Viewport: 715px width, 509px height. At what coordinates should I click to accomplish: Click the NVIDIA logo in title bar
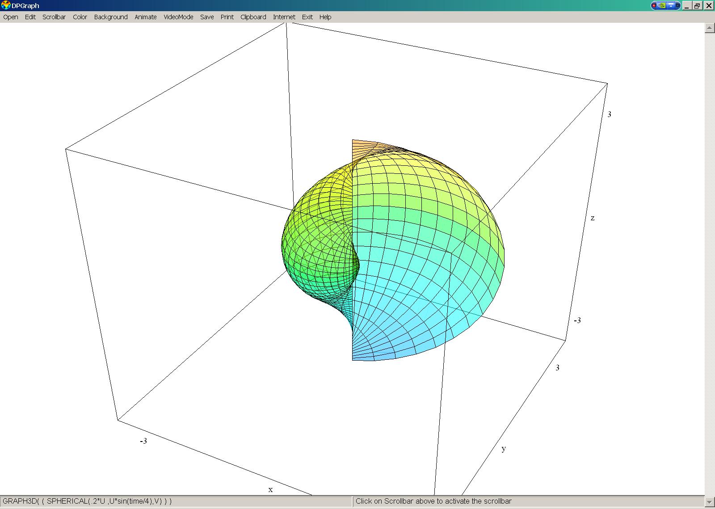(x=662, y=6)
